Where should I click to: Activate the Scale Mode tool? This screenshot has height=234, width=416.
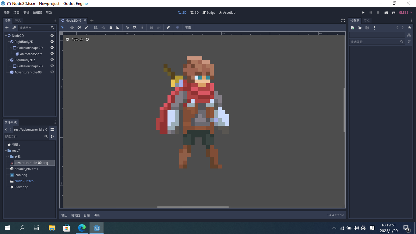coord(86,27)
